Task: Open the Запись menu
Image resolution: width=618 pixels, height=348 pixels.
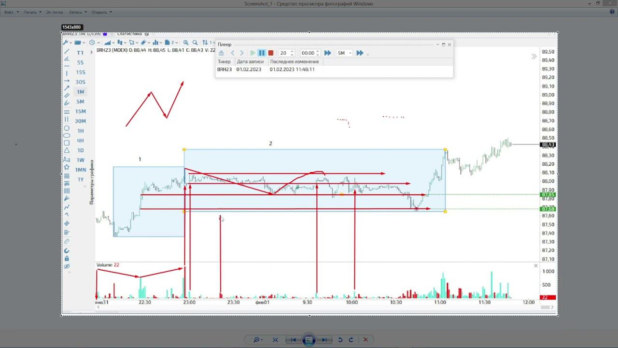Action: [77, 12]
